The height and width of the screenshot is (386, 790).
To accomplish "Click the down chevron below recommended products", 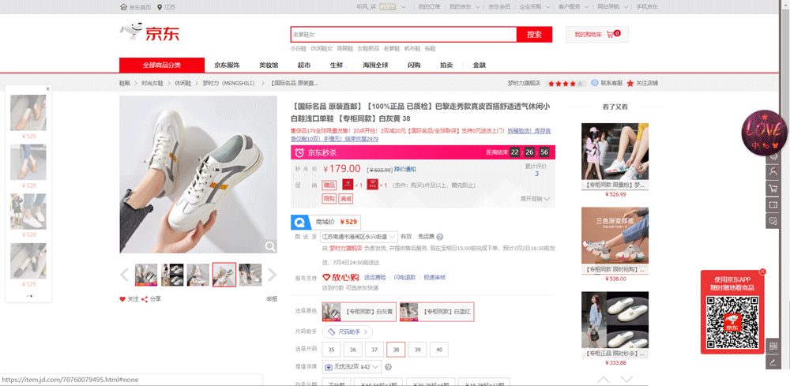I will point(626,379).
